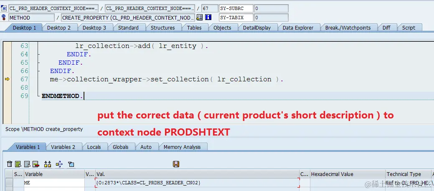The image size is (434, 191).
Task: Click code line 63 lr_collection->add( lr_entity )
Action: pos(142,46)
